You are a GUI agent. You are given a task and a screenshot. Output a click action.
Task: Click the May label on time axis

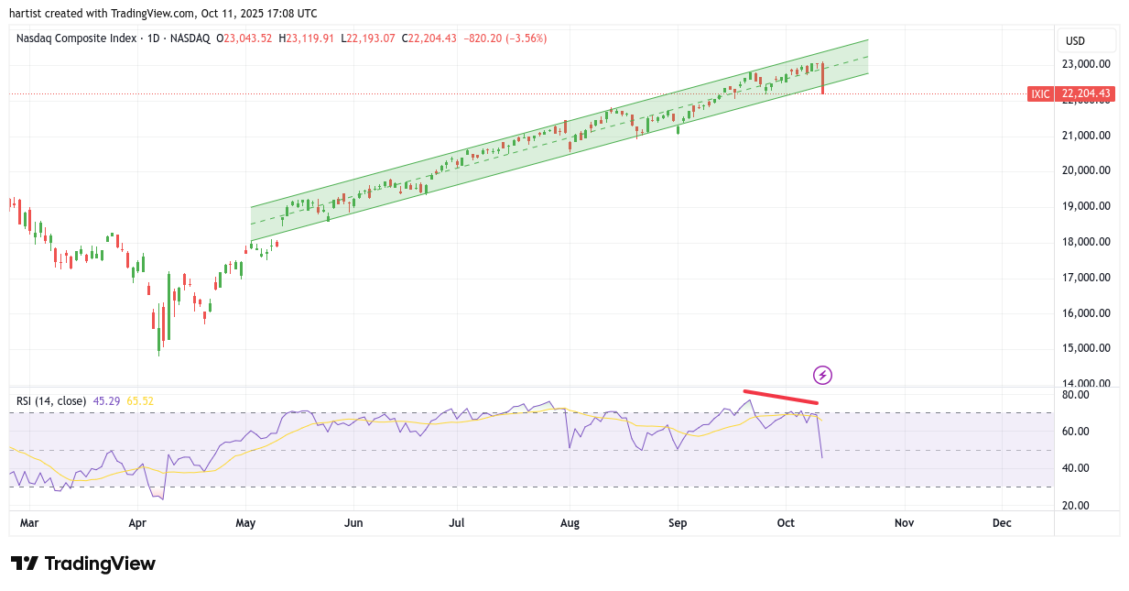click(245, 522)
